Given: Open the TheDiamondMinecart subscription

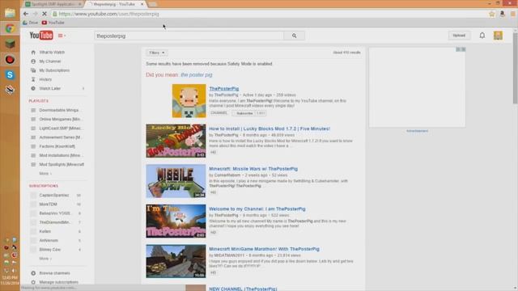Looking at the screenshot, I should [x=55, y=222].
